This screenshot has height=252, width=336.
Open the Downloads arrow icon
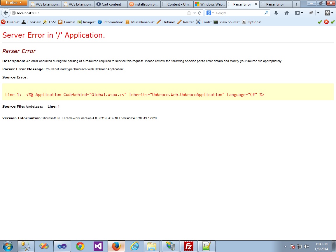pyautogui.click(x=276, y=13)
